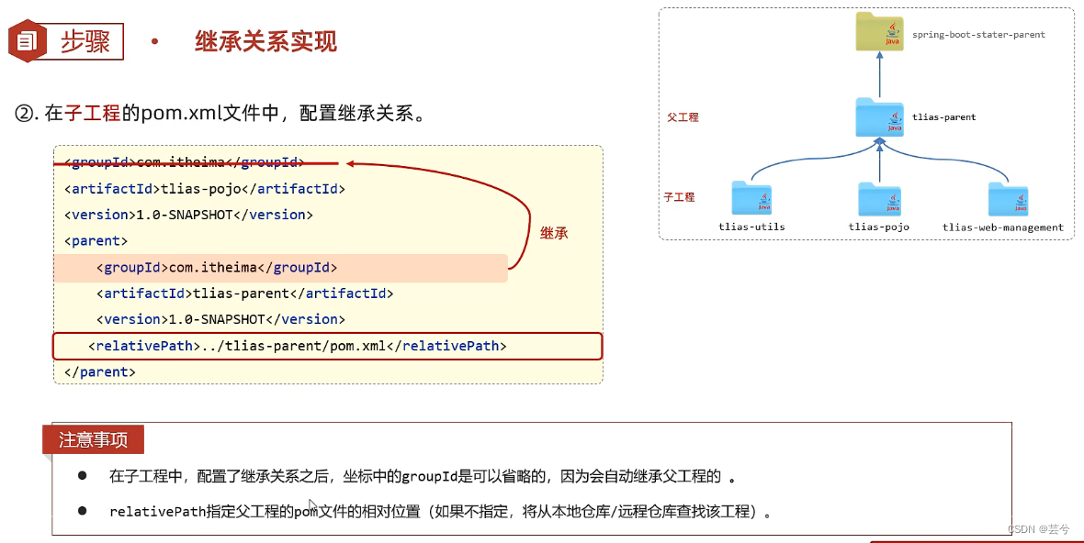1084x543 pixels.
Task: Click the red hexagon 步骤 document icon
Action: 27,41
